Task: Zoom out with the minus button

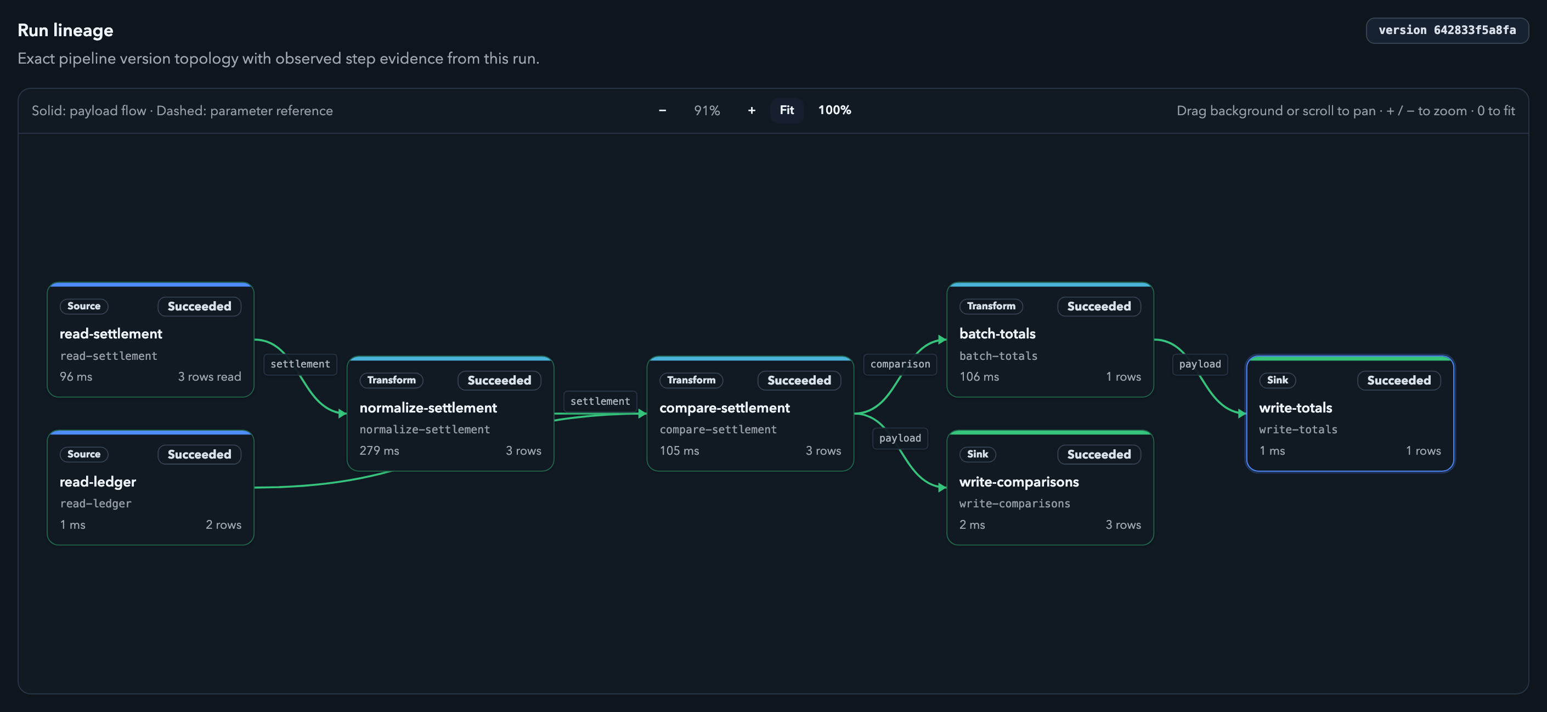Action: coord(662,110)
